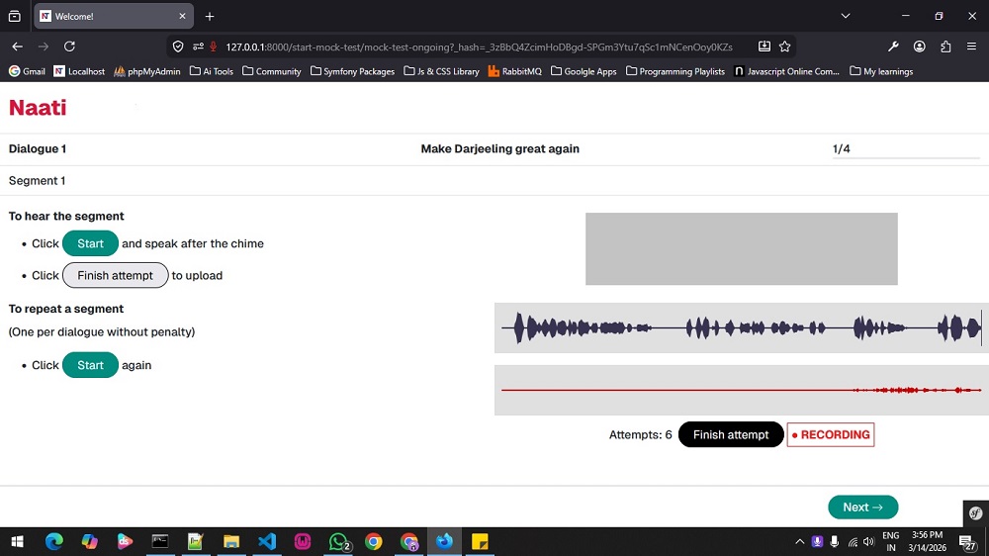Open network Wi-Fi tray icon
Image resolution: width=989 pixels, height=556 pixels.
click(853, 542)
